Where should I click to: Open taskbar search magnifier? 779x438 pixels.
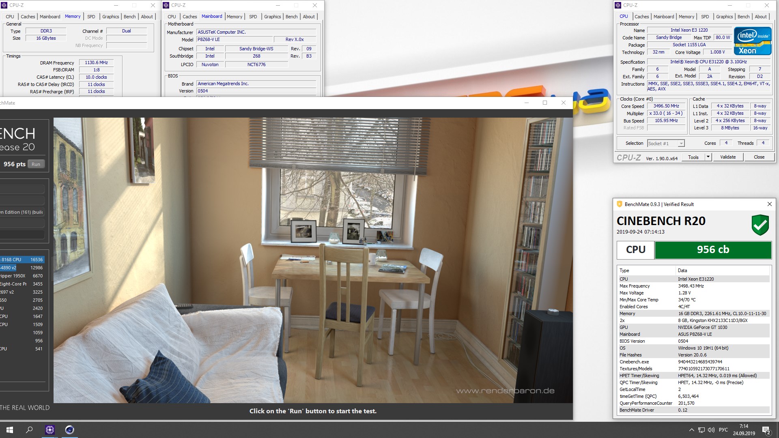[29, 430]
